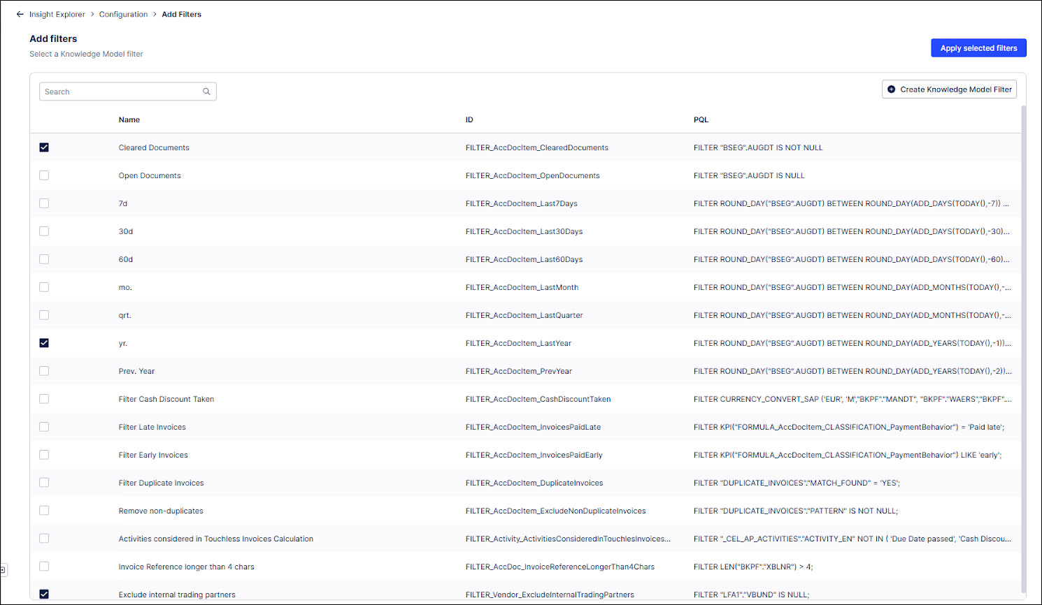Click the ID column header
The width and height of the screenshot is (1042, 605).
[x=469, y=119]
